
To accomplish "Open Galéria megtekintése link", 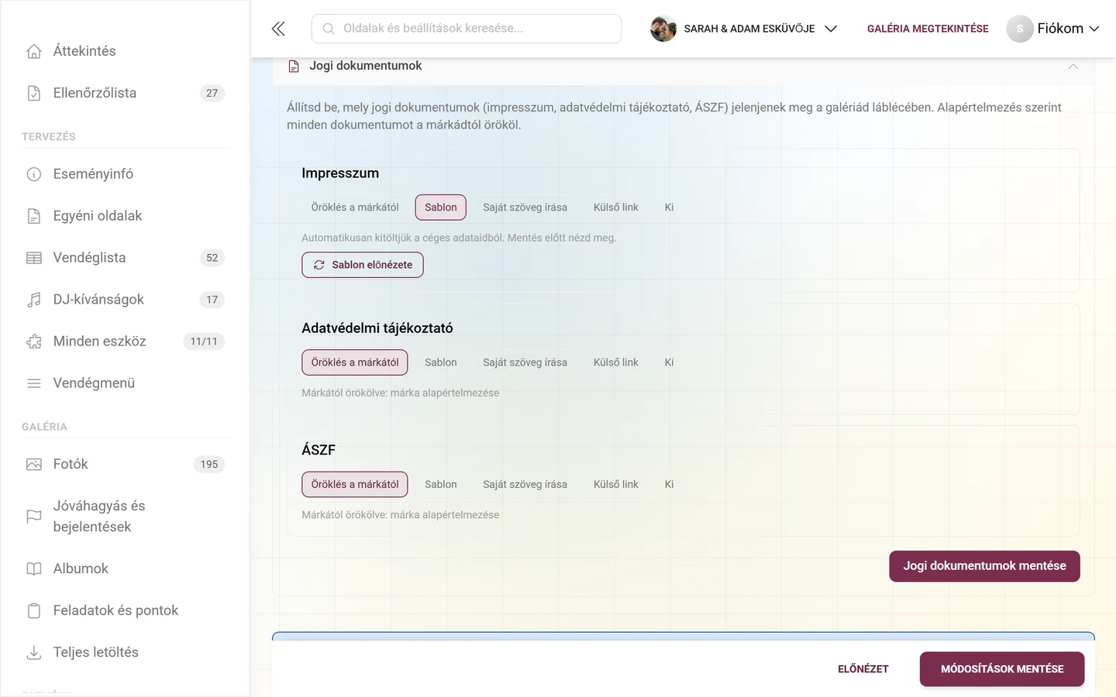I will tap(928, 29).
